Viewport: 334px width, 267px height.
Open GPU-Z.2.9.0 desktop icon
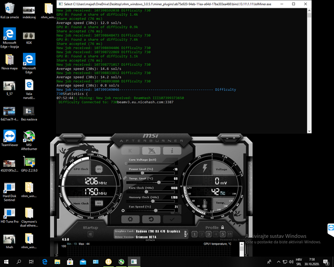tap(29, 164)
